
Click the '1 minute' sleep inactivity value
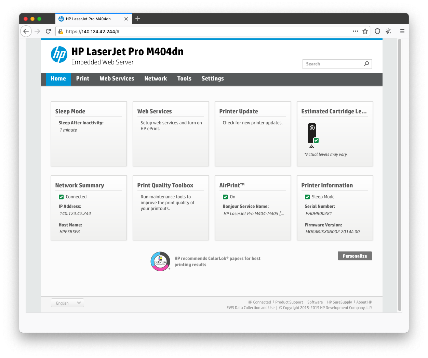pyautogui.click(x=68, y=130)
